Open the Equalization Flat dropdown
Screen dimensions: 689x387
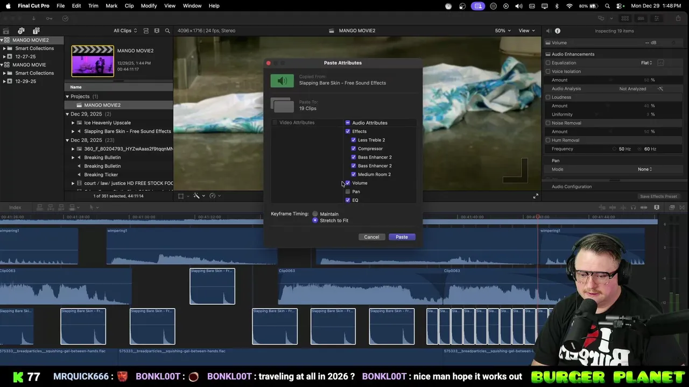pos(646,63)
